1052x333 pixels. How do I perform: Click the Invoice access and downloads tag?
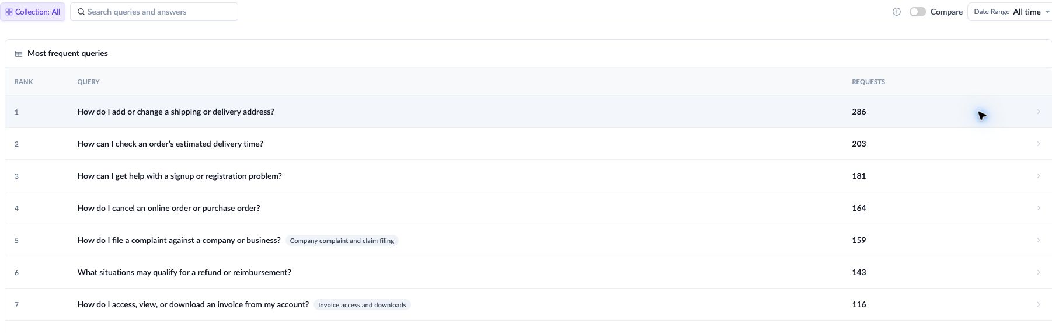(362, 305)
